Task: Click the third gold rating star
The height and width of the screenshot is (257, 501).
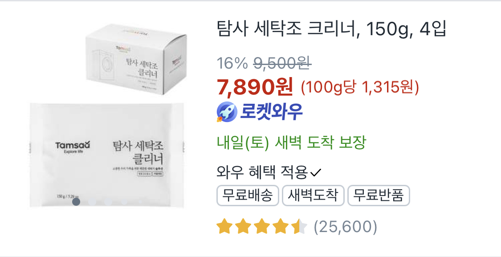Action: click(x=262, y=226)
